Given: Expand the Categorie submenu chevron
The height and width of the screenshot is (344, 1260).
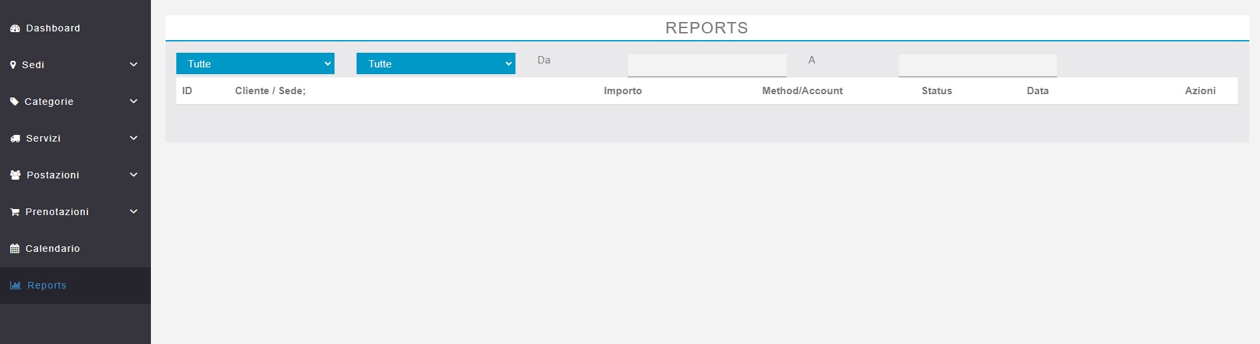Looking at the screenshot, I should pos(134,102).
